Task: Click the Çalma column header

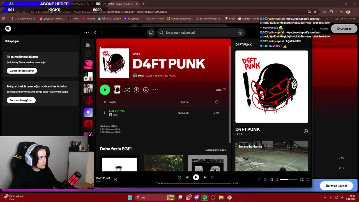Action: [x=185, y=102]
